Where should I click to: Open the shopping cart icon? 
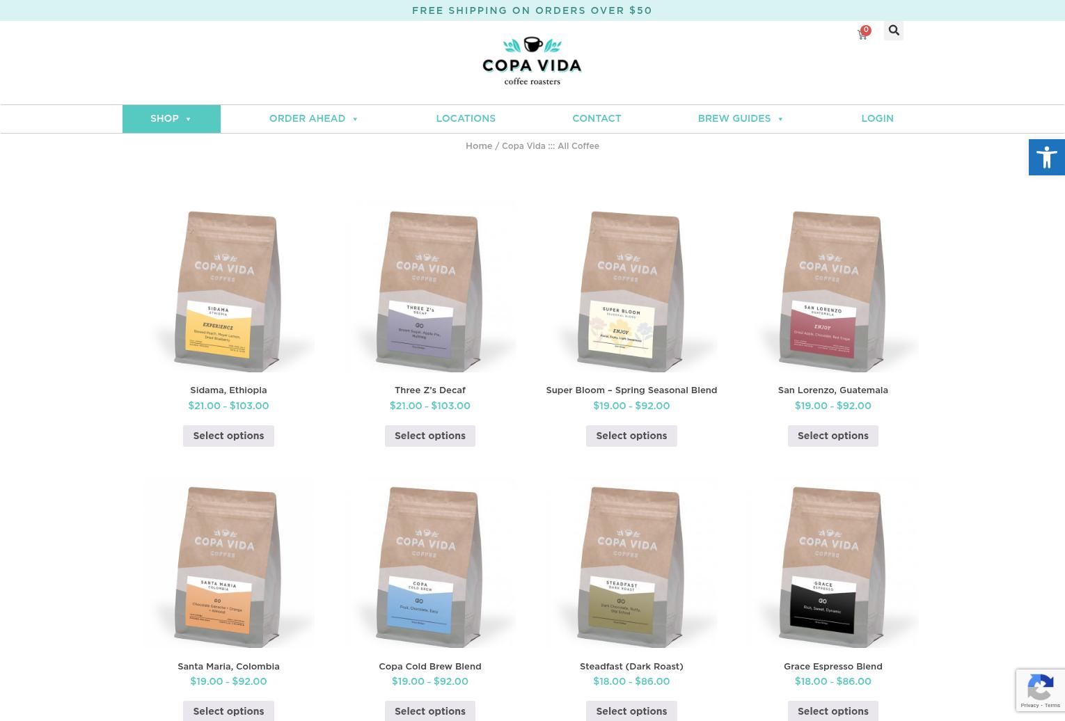[x=862, y=33]
